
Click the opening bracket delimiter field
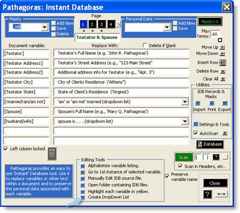198,157
